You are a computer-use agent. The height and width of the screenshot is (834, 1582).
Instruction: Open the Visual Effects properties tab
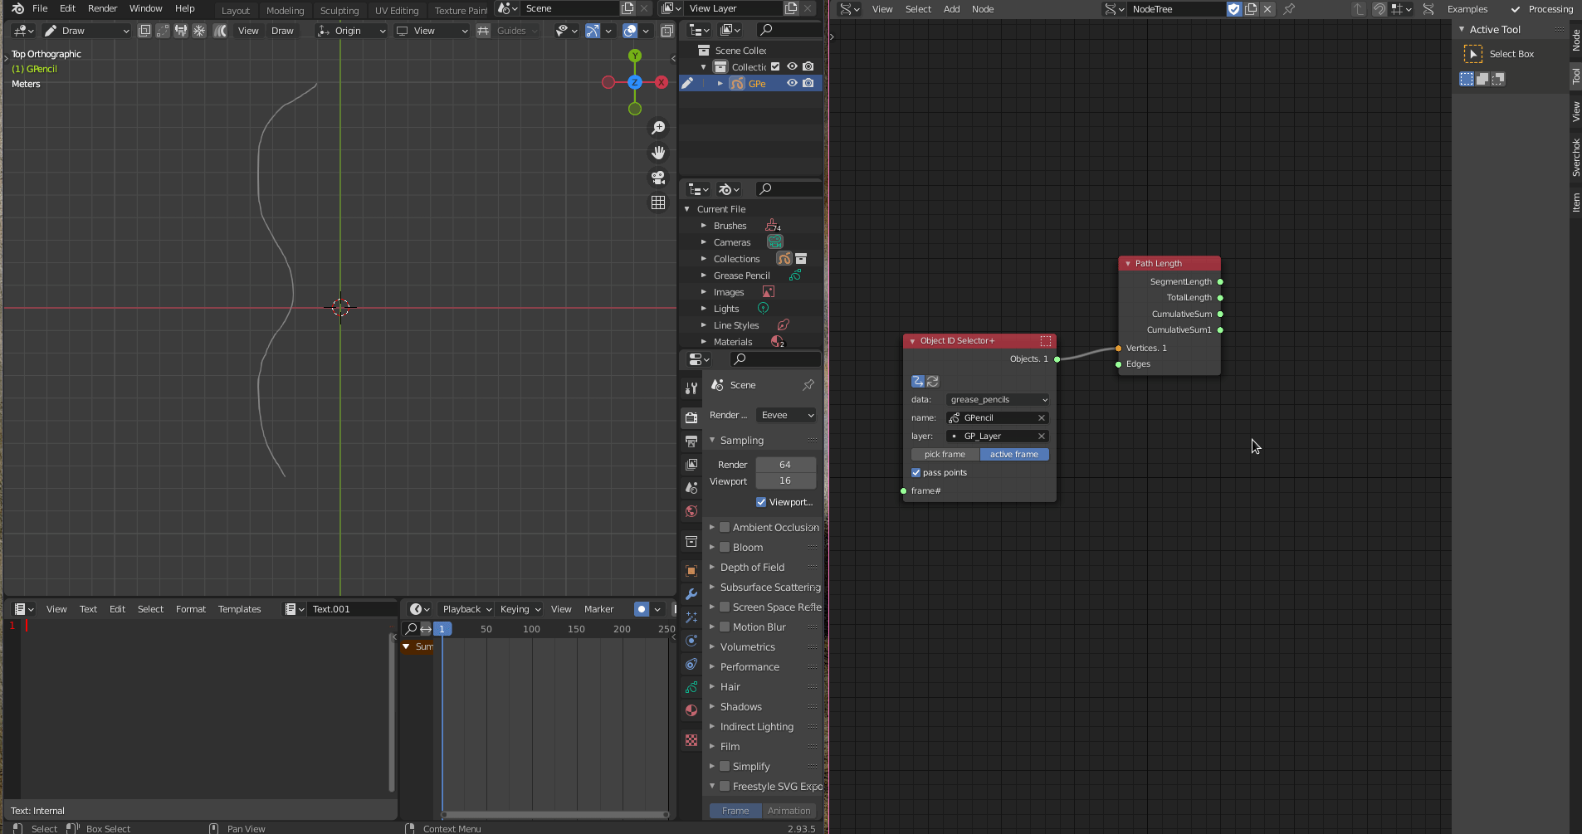[691, 617]
